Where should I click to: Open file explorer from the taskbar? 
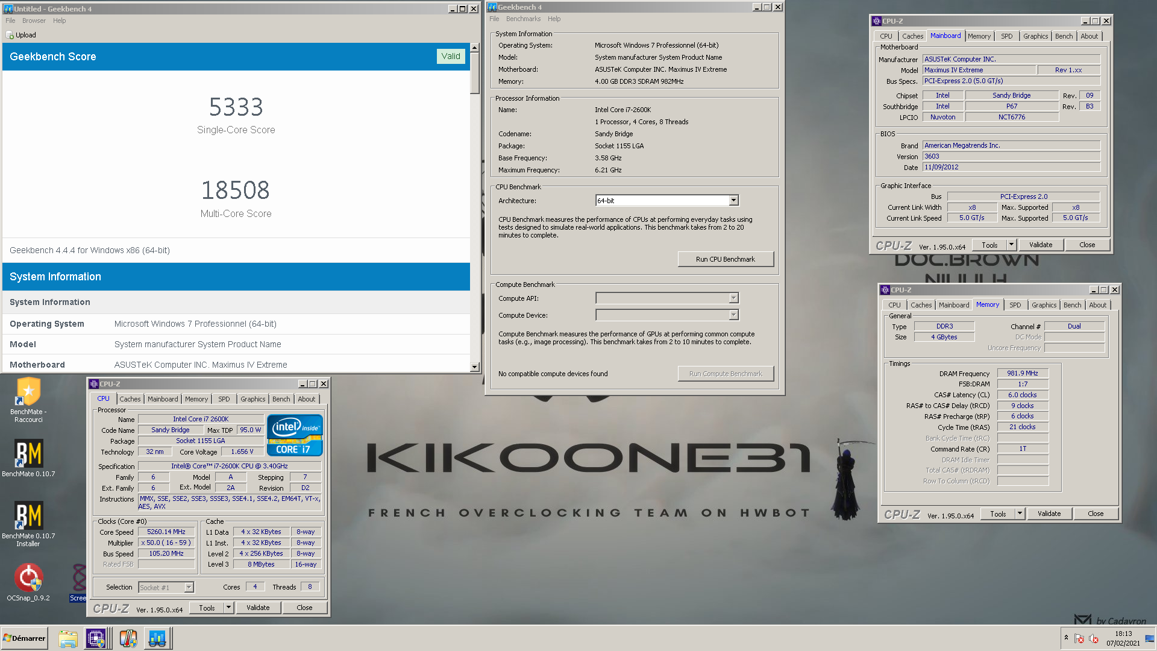coord(68,638)
